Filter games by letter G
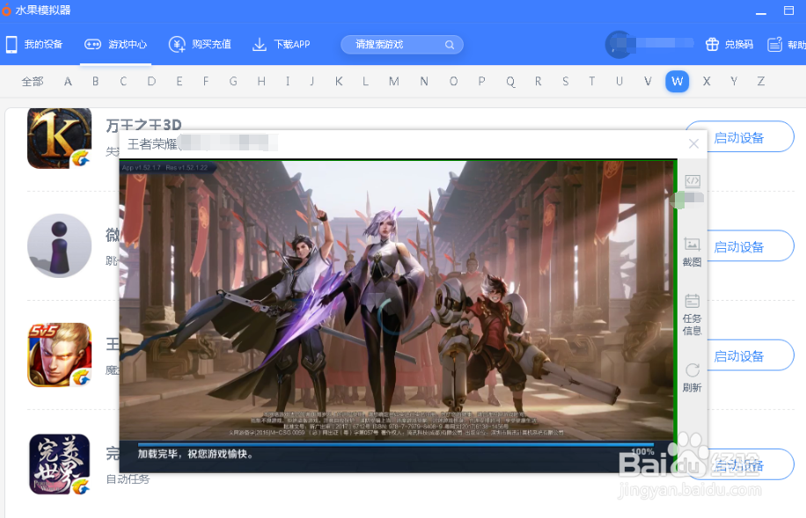 pyautogui.click(x=233, y=81)
